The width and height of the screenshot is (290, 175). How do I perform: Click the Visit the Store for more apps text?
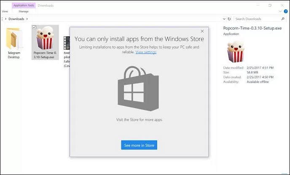click(x=139, y=120)
